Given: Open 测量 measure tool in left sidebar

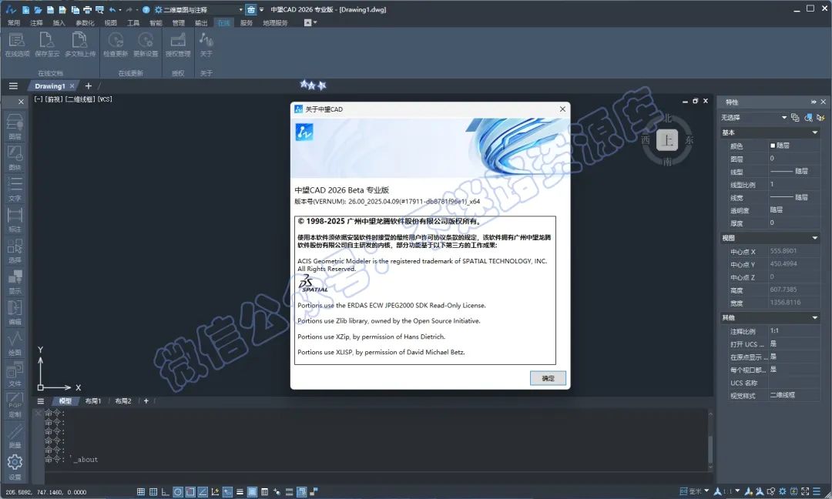Looking at the screenshot, I should click(x=15, y=435).
